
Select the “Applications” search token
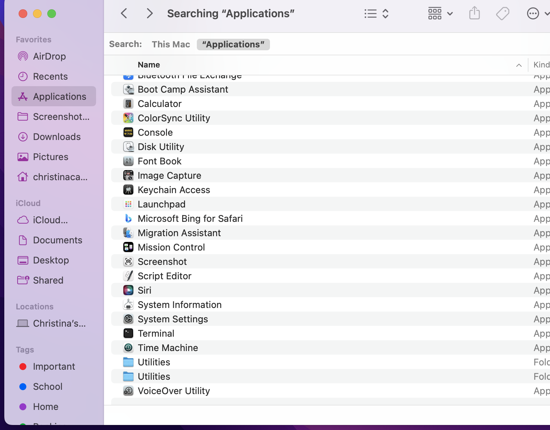click(x=233, y=44)
